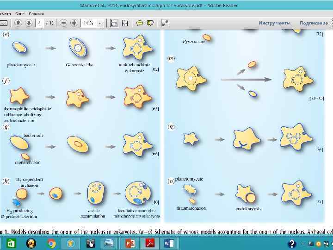333x250 pixels.
Task: Open the blue round-icon app in taskbar
Action: 70,244
